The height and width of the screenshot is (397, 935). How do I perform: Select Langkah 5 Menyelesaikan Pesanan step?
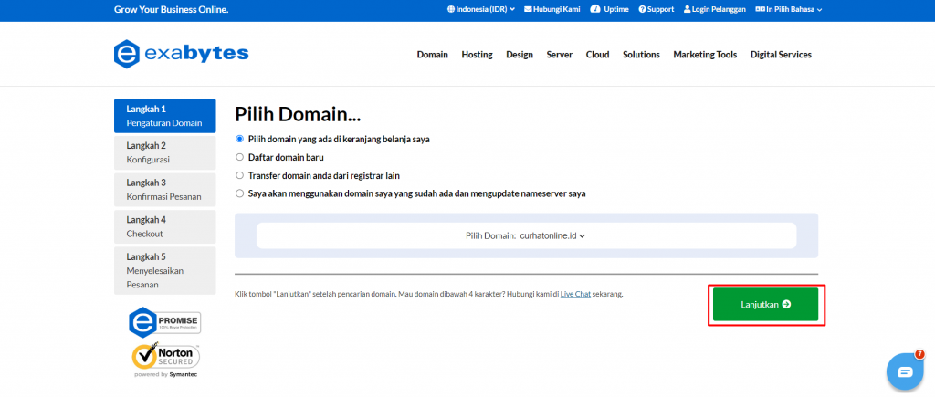(164, 271)
